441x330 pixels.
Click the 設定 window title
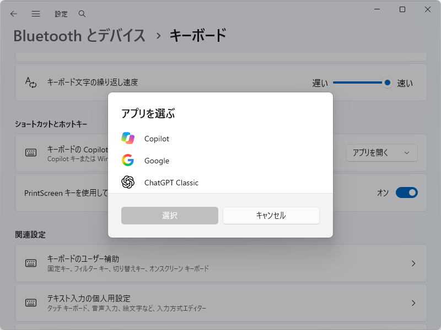click(61, 14)
